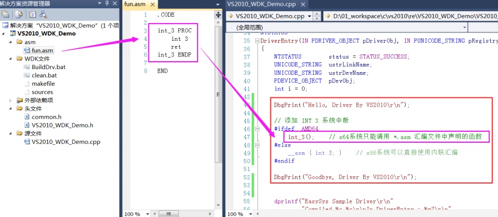Toggle auto-hide pin on Solution Explorer
Viewport: 498px width, 217px height.
pos(107,4)
